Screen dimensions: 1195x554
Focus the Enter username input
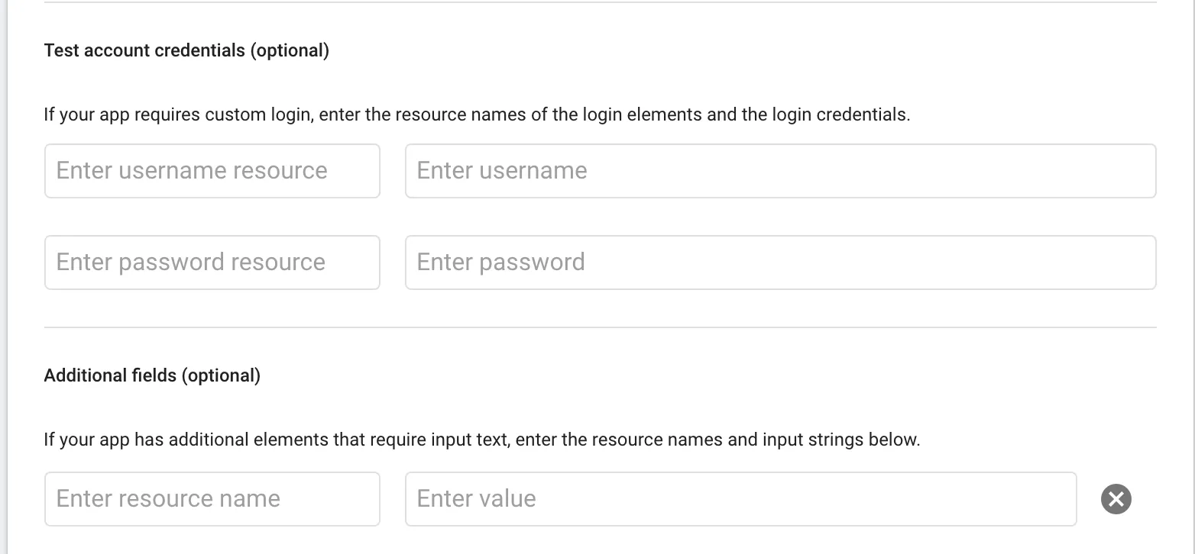click(779, 171)
